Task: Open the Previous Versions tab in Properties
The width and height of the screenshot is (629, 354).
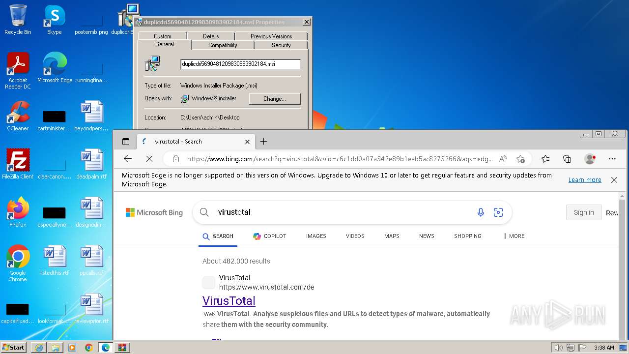Action: [271, 36]
